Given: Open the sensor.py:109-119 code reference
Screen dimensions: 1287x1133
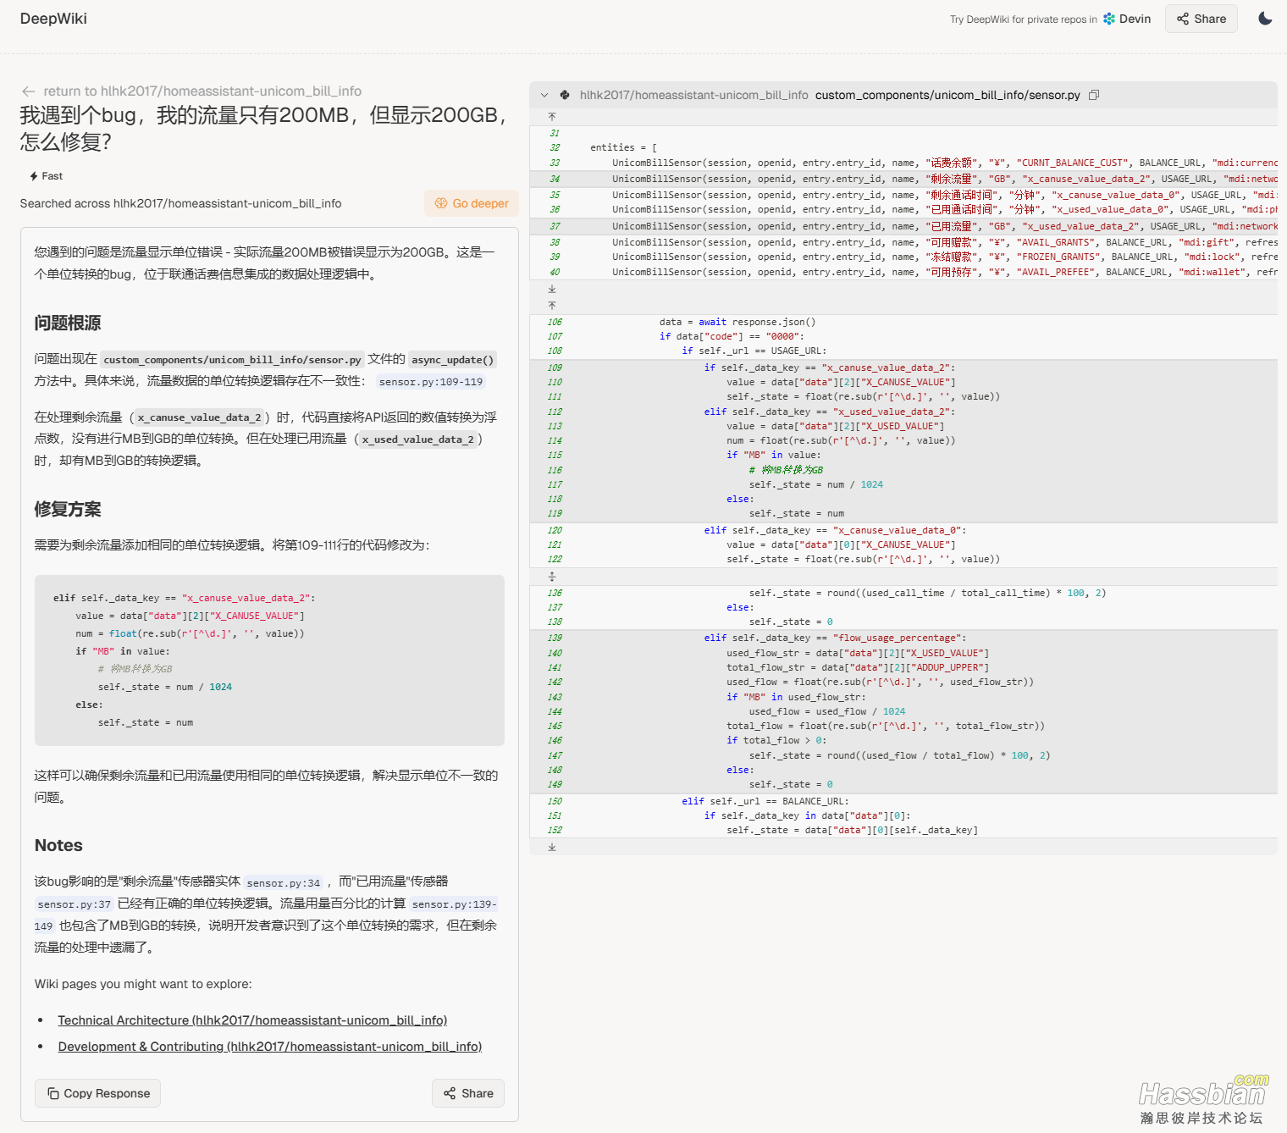Looking at the screenshot, I should tap(431, 382).
